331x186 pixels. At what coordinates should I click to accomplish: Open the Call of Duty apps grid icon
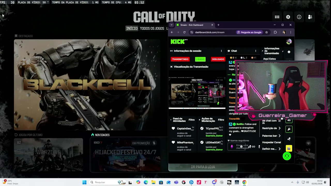(x=277, y=17)
